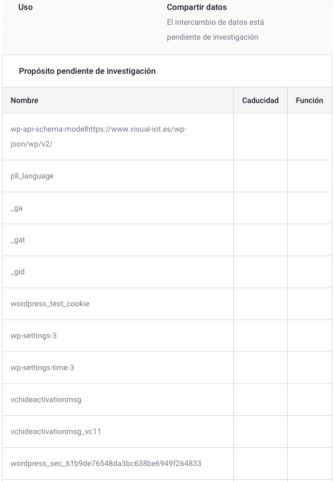334x482 pixels.
Task: Click the "Función" column header
Action: [309, 101]
